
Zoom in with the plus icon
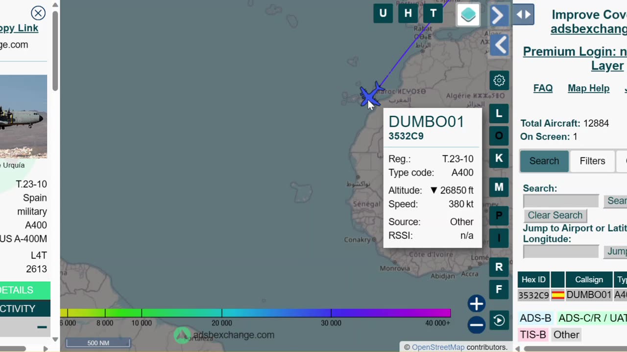coord(476,304)
